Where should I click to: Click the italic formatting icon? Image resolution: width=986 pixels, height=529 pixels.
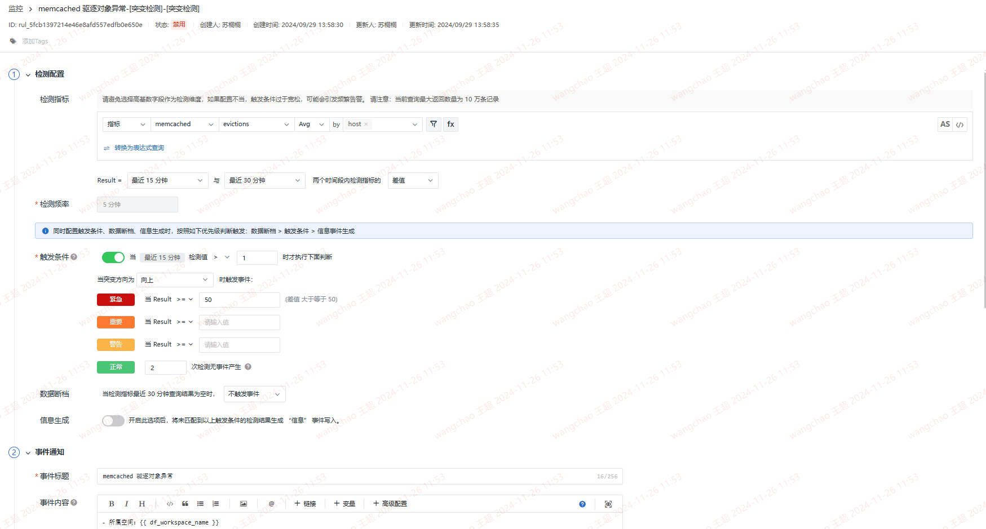(126, 504)
